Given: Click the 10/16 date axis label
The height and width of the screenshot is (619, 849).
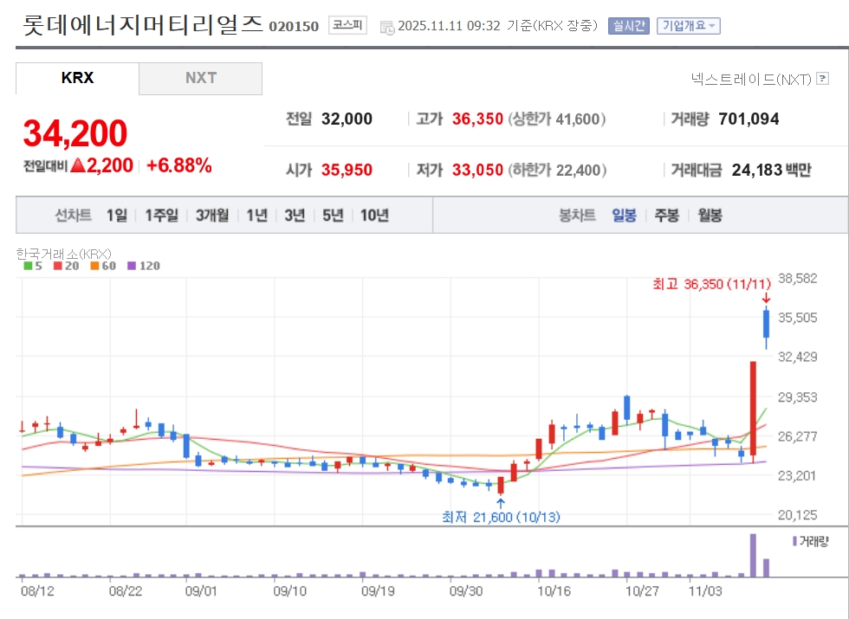Looking at the screenshot, I should coord(554,590).
